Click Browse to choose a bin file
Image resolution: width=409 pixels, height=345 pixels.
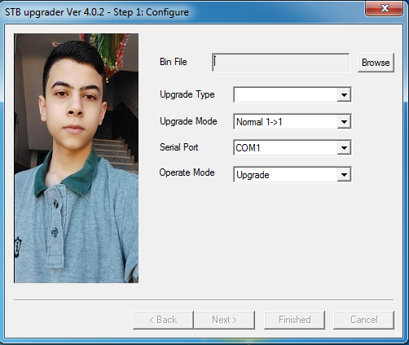click(376, 63)
